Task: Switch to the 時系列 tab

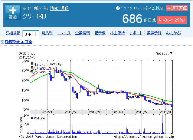Action: tap(47, 33)
